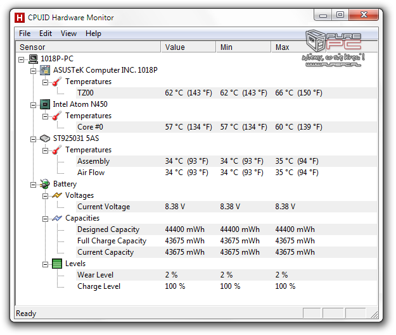Collapse the Battery node

(x=33, y=185)
